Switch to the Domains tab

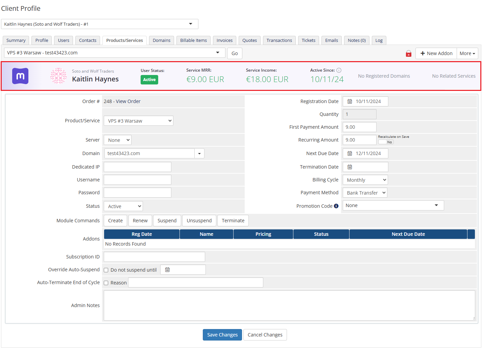(x=162, y=40)
